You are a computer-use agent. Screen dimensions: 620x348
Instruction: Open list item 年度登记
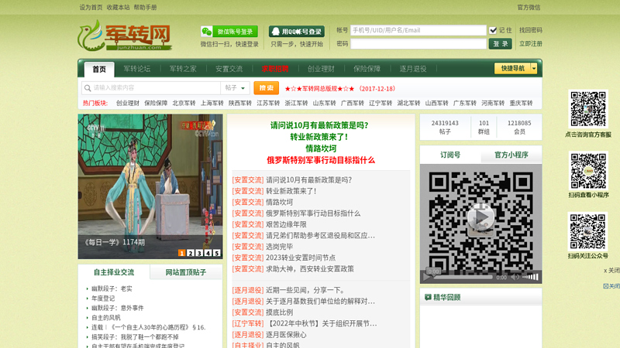coord(103,299)
